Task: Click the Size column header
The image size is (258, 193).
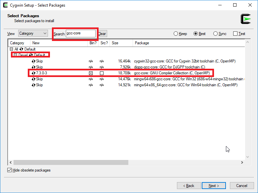Action: click(x=115, y=43)
